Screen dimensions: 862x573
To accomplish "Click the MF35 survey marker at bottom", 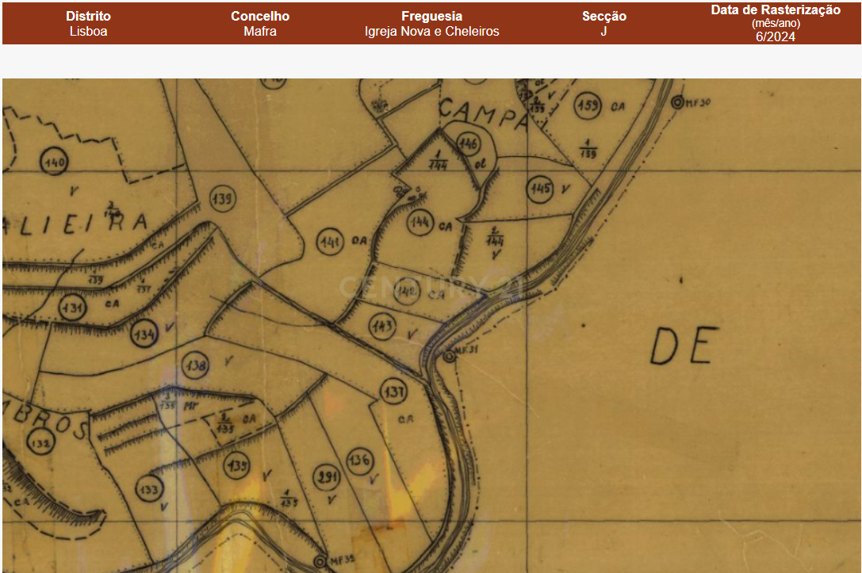I will point(320,561).
